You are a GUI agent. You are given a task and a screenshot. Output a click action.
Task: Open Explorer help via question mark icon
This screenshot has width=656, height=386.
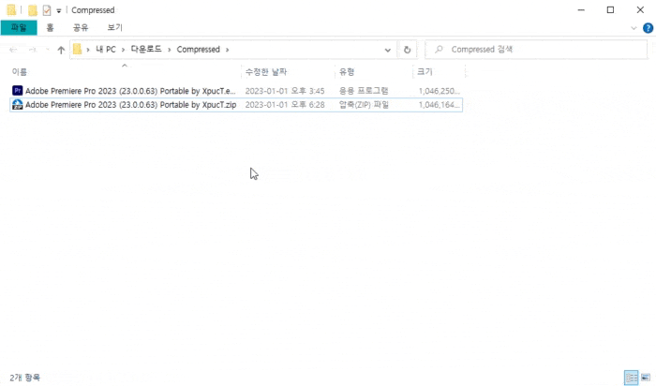pyautogui.click(x=648, y=28)
